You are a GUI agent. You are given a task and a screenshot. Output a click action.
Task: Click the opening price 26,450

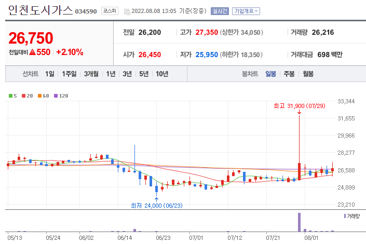tap(150, 55)
